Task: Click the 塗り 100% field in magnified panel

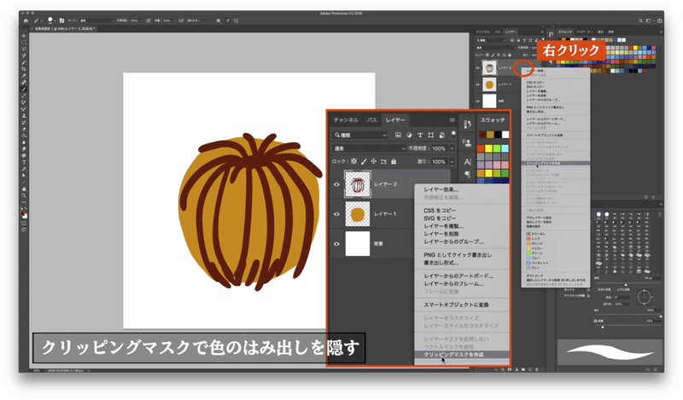Action: (439, 161)
